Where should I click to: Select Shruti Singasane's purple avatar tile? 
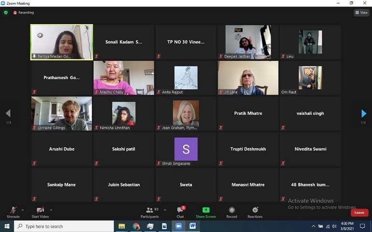pos(186,149)
